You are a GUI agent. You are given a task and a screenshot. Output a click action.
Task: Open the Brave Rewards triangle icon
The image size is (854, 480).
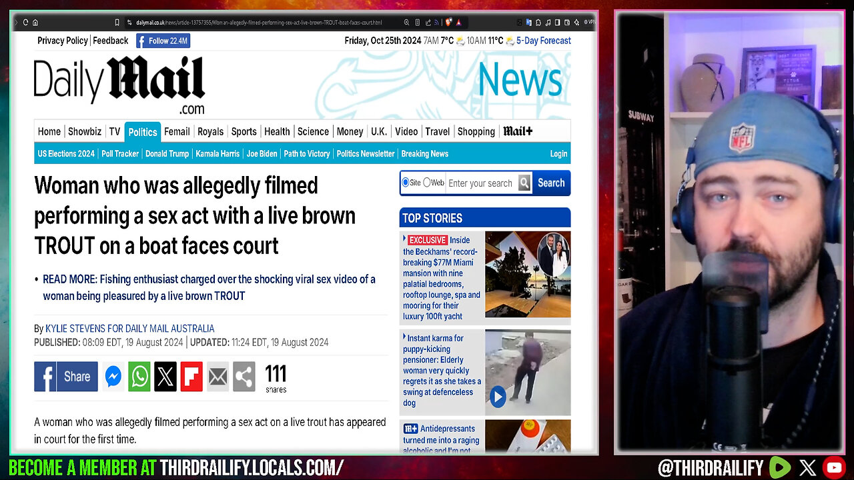(x=459, y=22)
